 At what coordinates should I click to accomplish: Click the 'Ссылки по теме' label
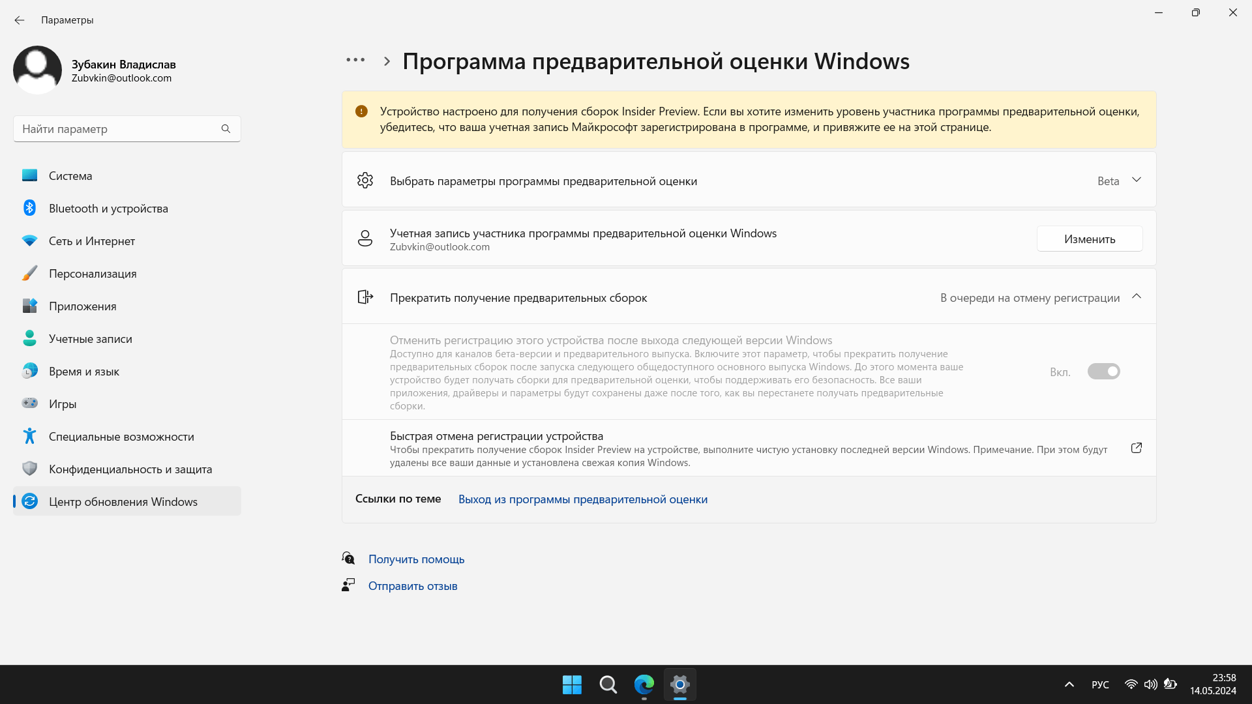click(398, 499)
